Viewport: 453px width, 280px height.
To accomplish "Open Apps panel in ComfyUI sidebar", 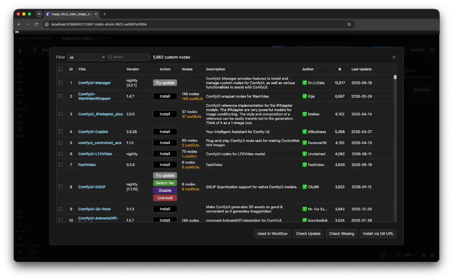I will tap(20, 118).
